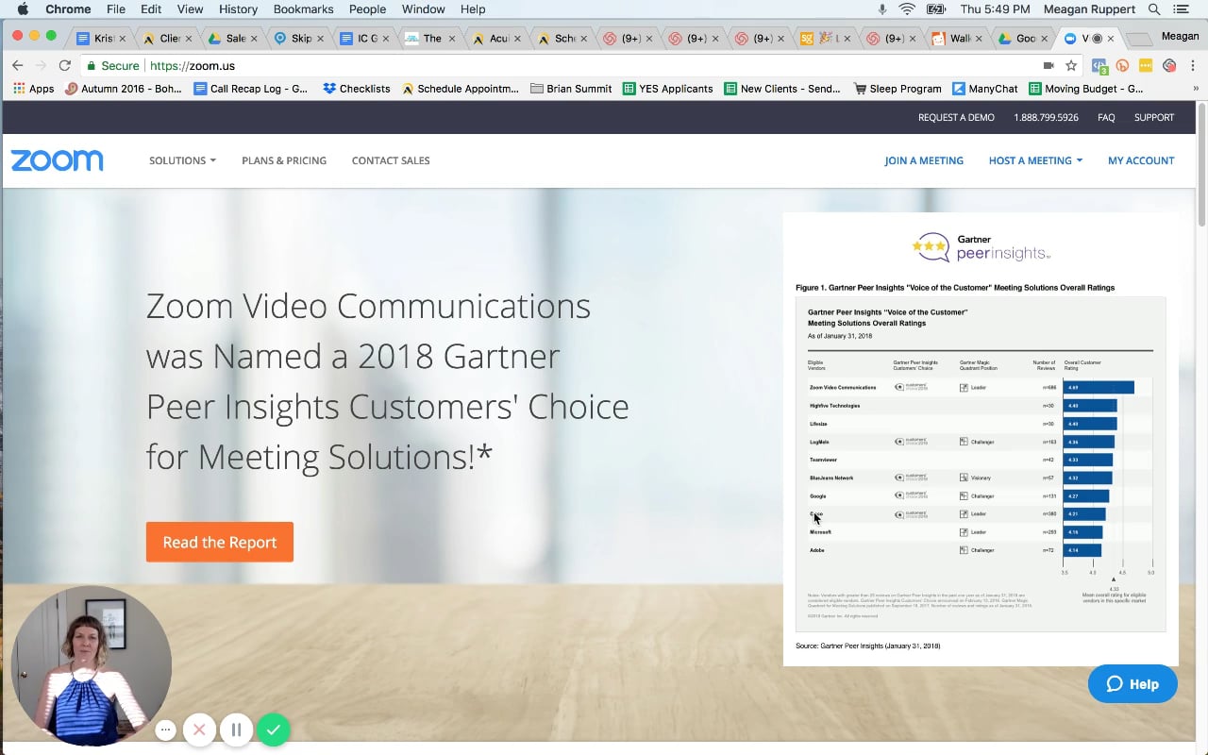Viewport: 1208px width, 755px height.
Task: Click the browser back arrow
Action: point(17,66)
